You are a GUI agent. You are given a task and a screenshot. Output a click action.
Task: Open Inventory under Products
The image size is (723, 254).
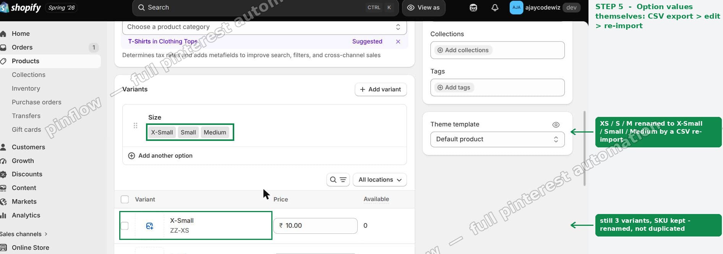pos(26,89)
